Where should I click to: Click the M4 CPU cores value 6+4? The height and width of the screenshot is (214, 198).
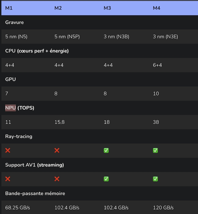coord(158,65)
